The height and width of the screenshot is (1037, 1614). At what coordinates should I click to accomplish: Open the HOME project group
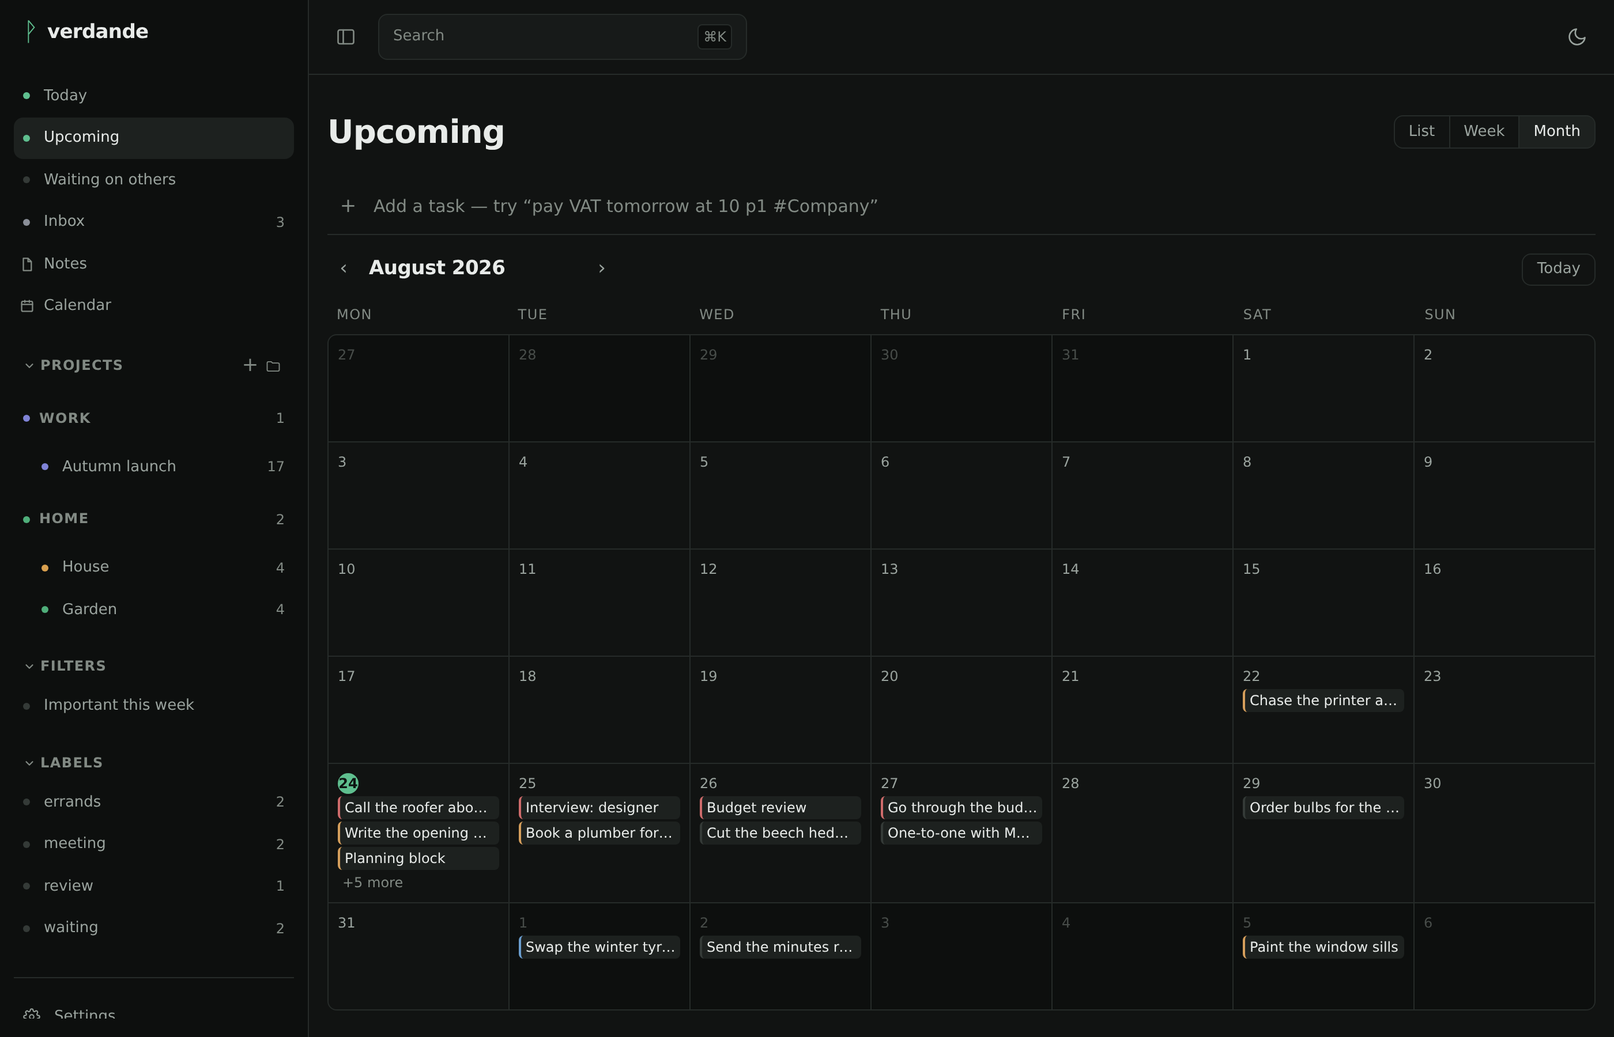click(153, 518)
